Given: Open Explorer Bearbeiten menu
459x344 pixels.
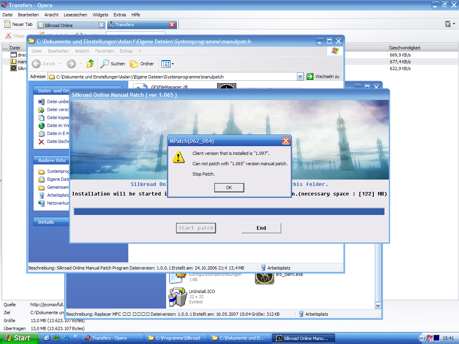Looking at the screenshot, I should (58, 51).
